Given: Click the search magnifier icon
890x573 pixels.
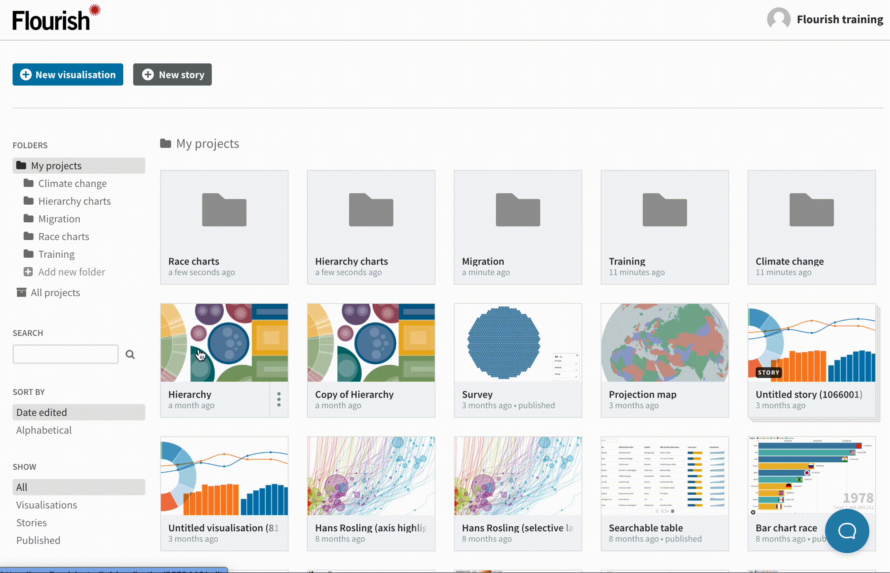Looking at the screenshot, I should tap(130, 354).
